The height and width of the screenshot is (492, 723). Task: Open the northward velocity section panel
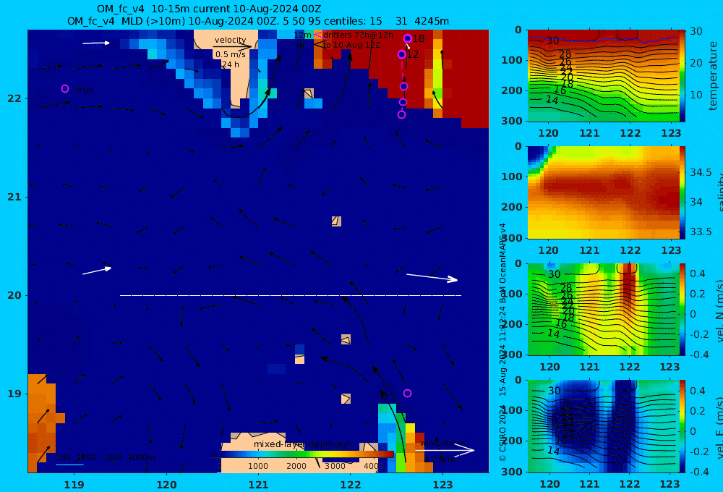point(603,309)
